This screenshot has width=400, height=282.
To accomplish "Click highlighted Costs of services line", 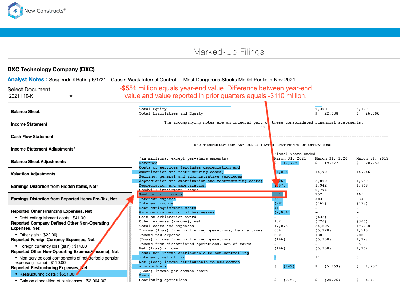I will coord(189,170).
